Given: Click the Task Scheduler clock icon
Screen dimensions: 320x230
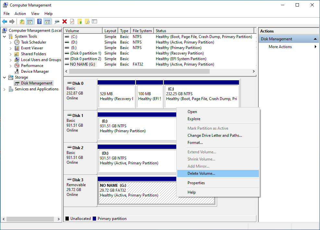Looking at the screenshot, I should click(x=17, y=42).
